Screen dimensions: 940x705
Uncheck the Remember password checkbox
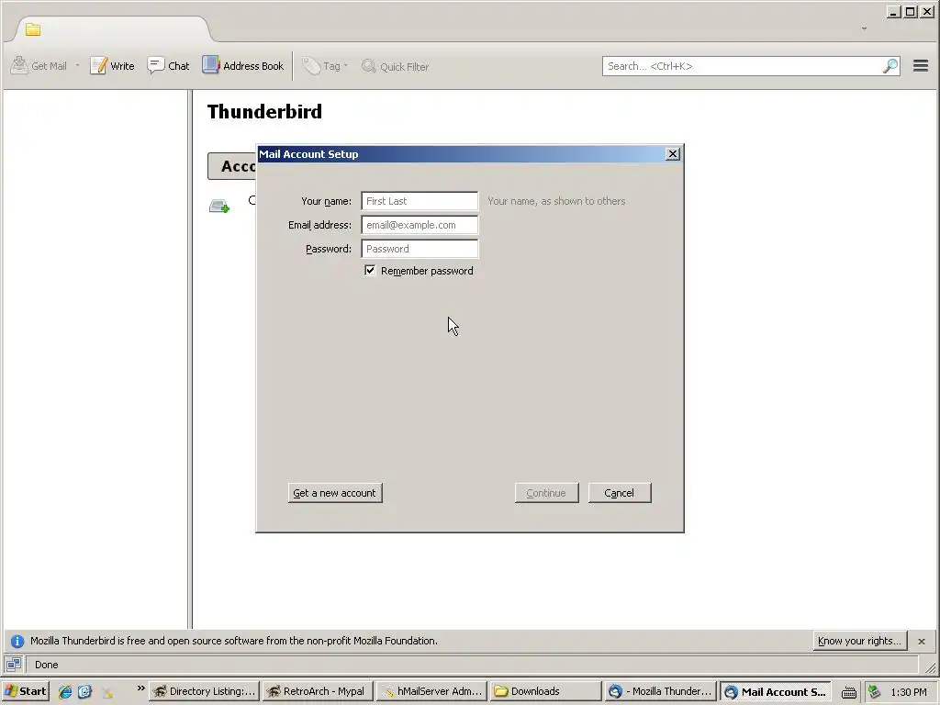[370, 271]
